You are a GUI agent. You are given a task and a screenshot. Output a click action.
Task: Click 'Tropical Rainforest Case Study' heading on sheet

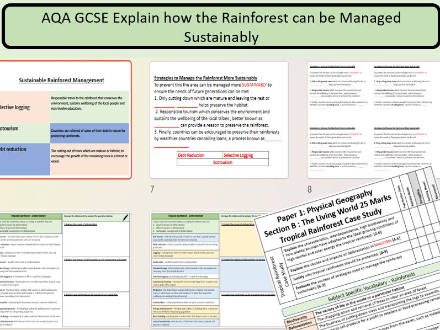pyautogui.click(x=331, y=226)
